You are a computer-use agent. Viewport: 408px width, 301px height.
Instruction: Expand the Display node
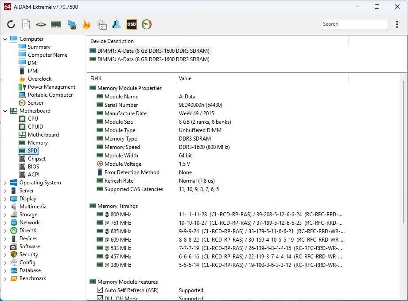click(5, 199)
